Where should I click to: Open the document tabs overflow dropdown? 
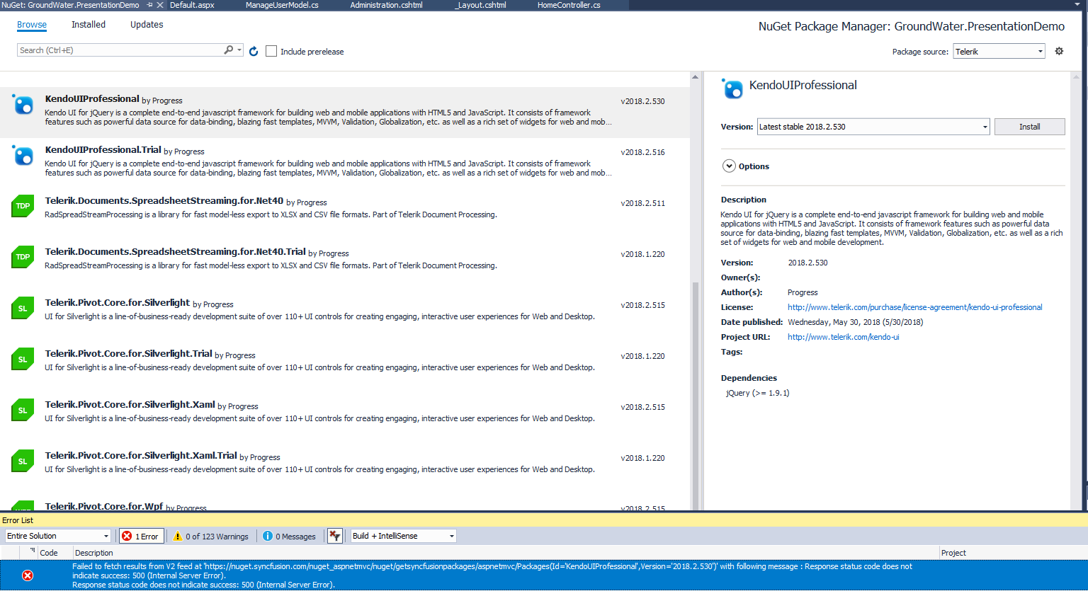[x=1077, y=5]
